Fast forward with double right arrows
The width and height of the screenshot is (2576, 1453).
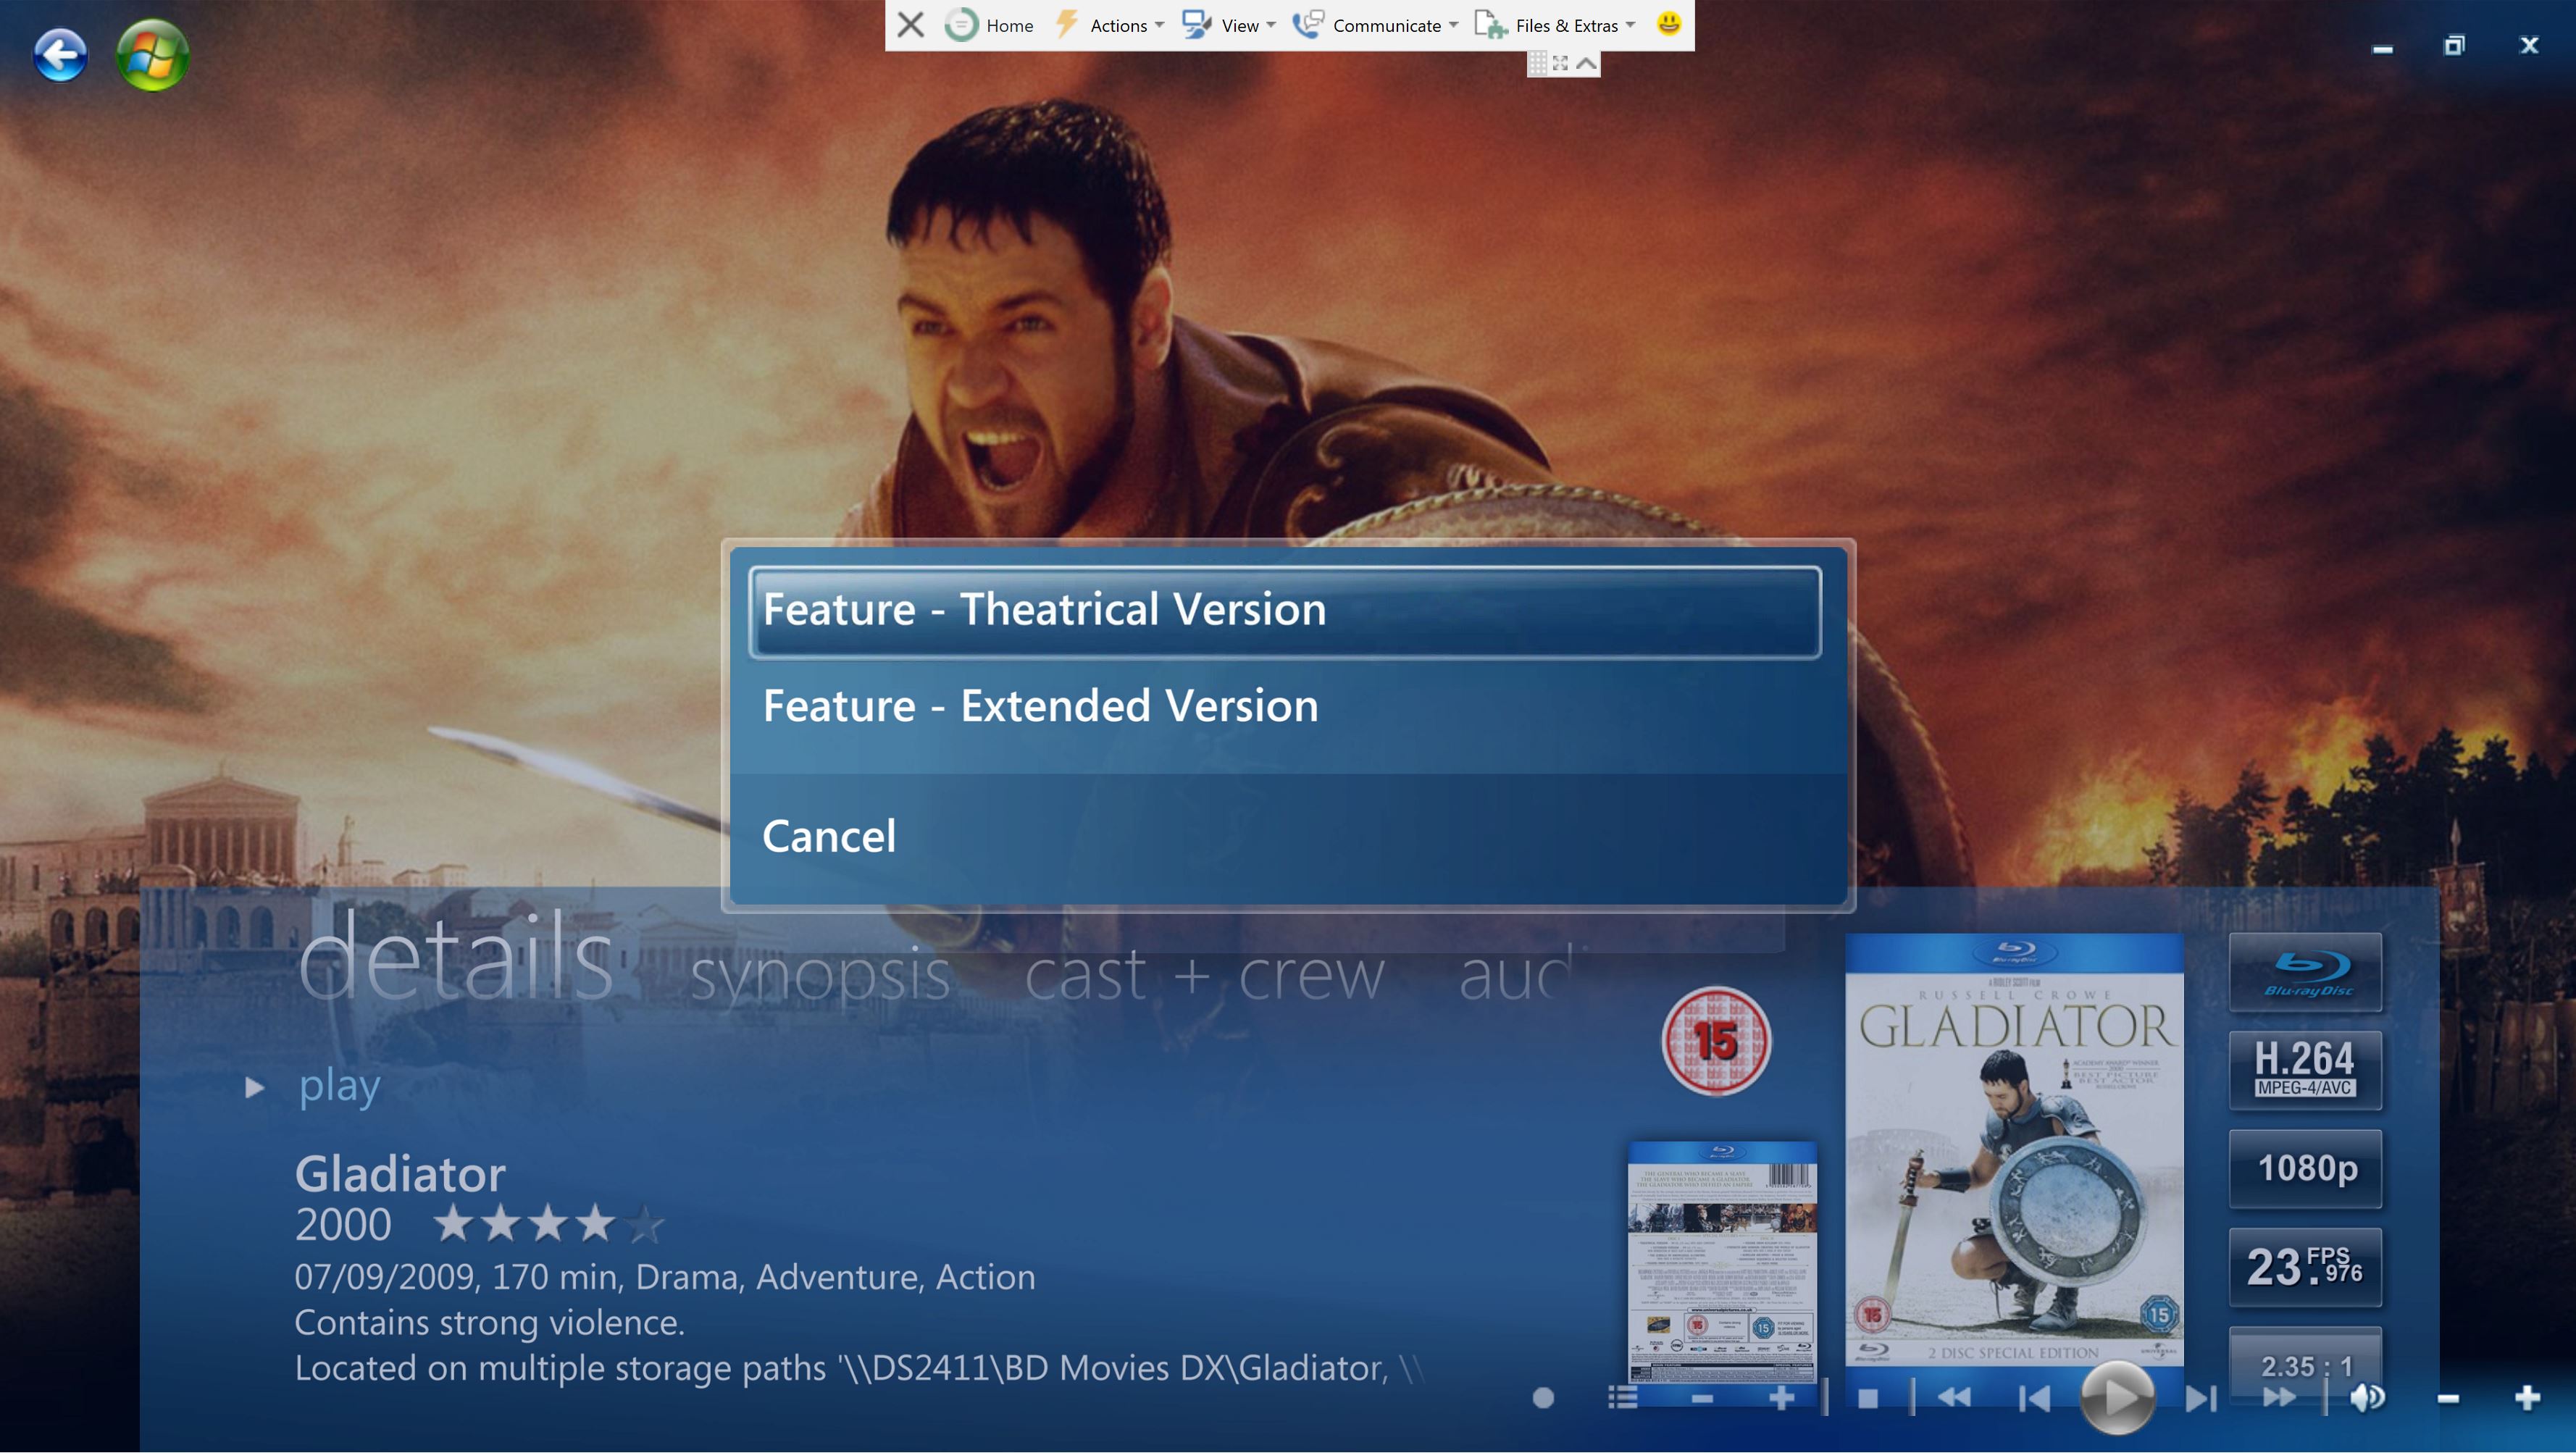click(x=2279, y=1398)
